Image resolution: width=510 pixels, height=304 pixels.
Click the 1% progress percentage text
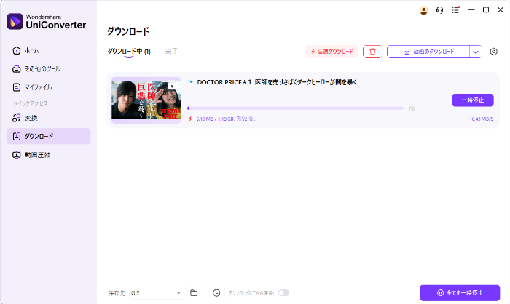pyautogui.click(x=412, y=108)
